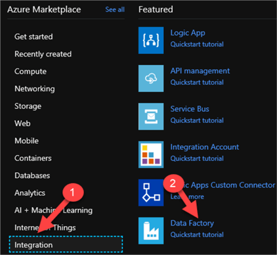Select the AI + Machine Learning category
Screen dimensions: 277x255
click(x=53, y=210)
